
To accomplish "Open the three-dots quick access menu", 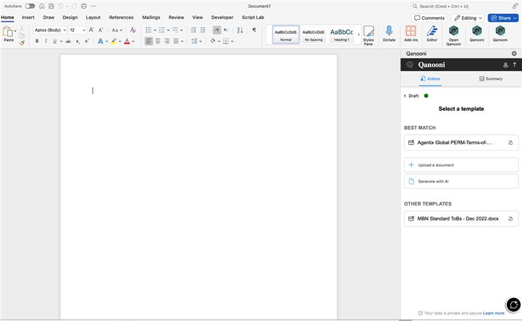I will [x=93, y=6].
